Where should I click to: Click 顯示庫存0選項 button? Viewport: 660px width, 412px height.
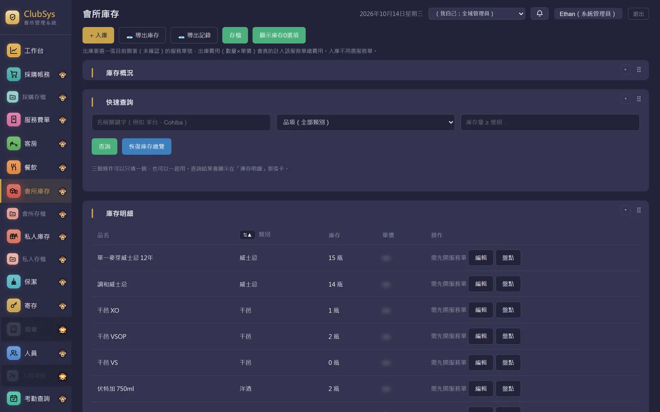click(x=279, y=35)
